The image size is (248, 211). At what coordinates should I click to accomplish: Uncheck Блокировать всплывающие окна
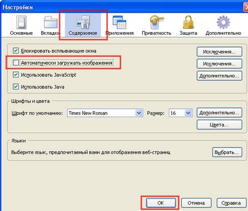click(x=15, y=51)
